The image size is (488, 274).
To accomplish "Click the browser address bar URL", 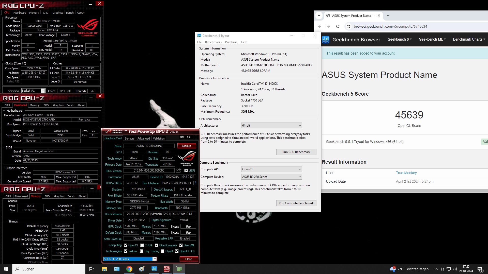I will click(390, 26).
